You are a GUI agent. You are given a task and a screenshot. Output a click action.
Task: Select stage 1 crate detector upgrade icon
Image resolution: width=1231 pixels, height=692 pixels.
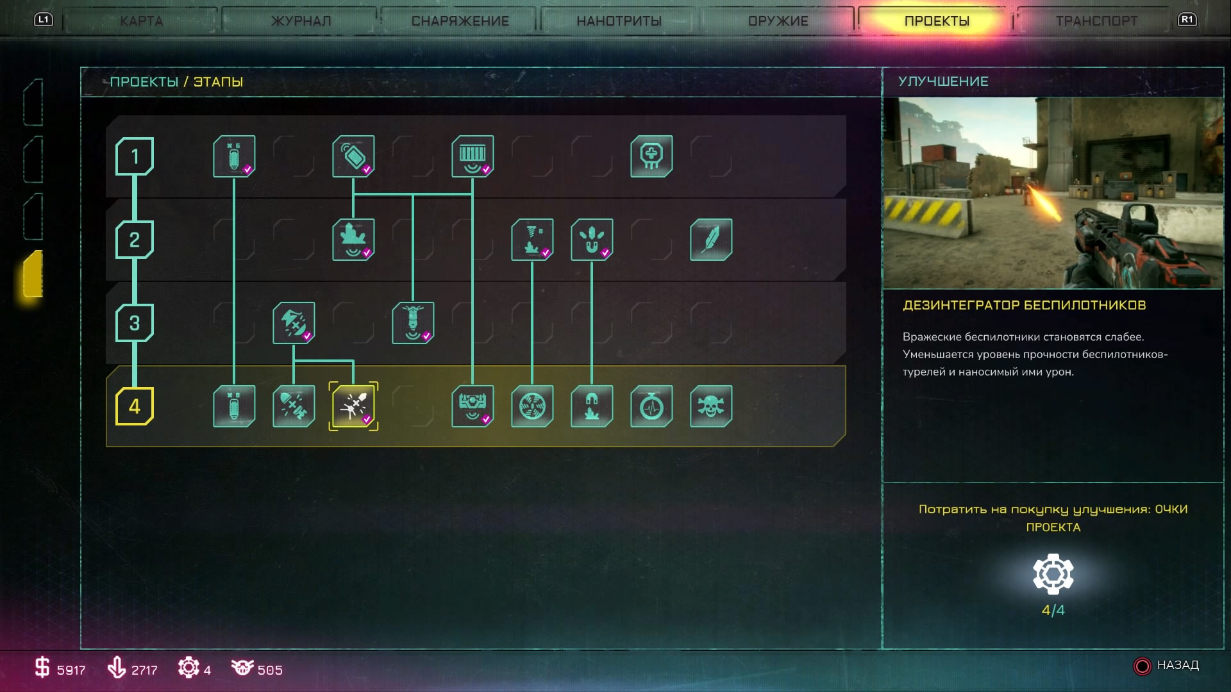[x=473, y=156]
